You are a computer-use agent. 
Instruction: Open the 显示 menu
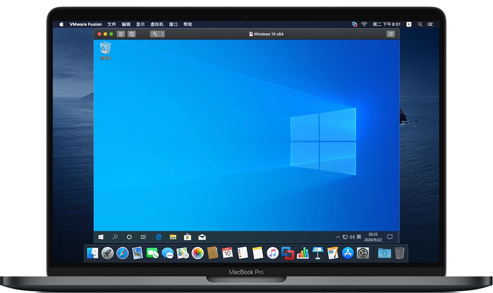tap(140, 25)
